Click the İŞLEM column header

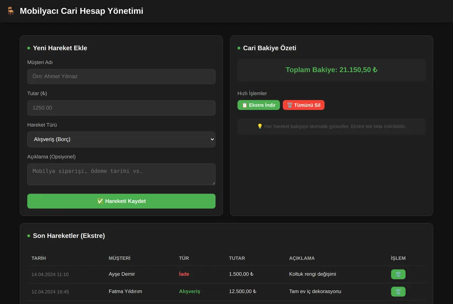398,258
